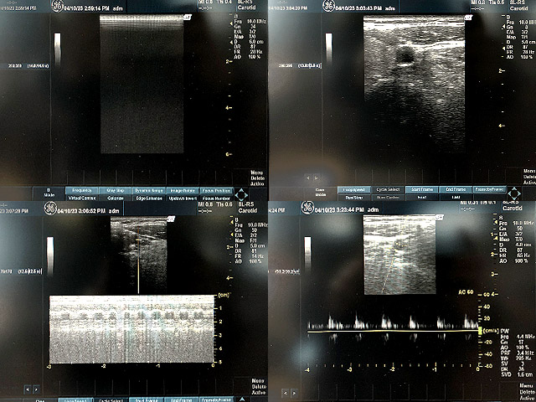This screenshot has width=536, height=402.
Task: Click the next-frame arrow on the bottom-right screen
Action: click(294, 393)
